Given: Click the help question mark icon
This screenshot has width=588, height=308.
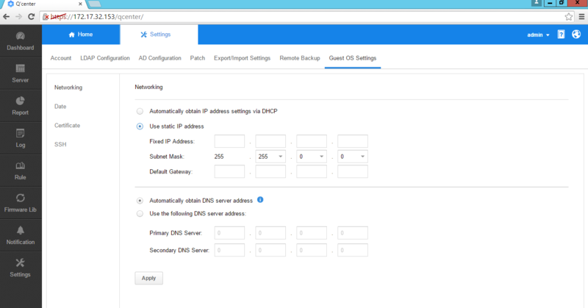Looking at the screenshot, I should tap(561, 35).
